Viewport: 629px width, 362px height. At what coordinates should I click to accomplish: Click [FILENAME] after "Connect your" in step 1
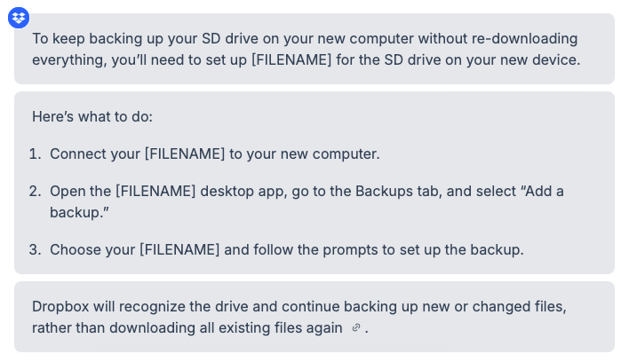pyautogui.click(x=185, y=153)
